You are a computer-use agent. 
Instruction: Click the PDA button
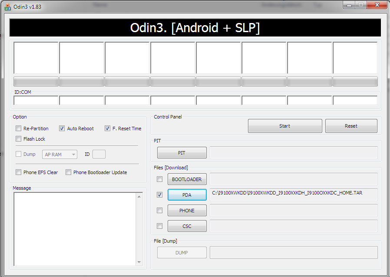187,195
